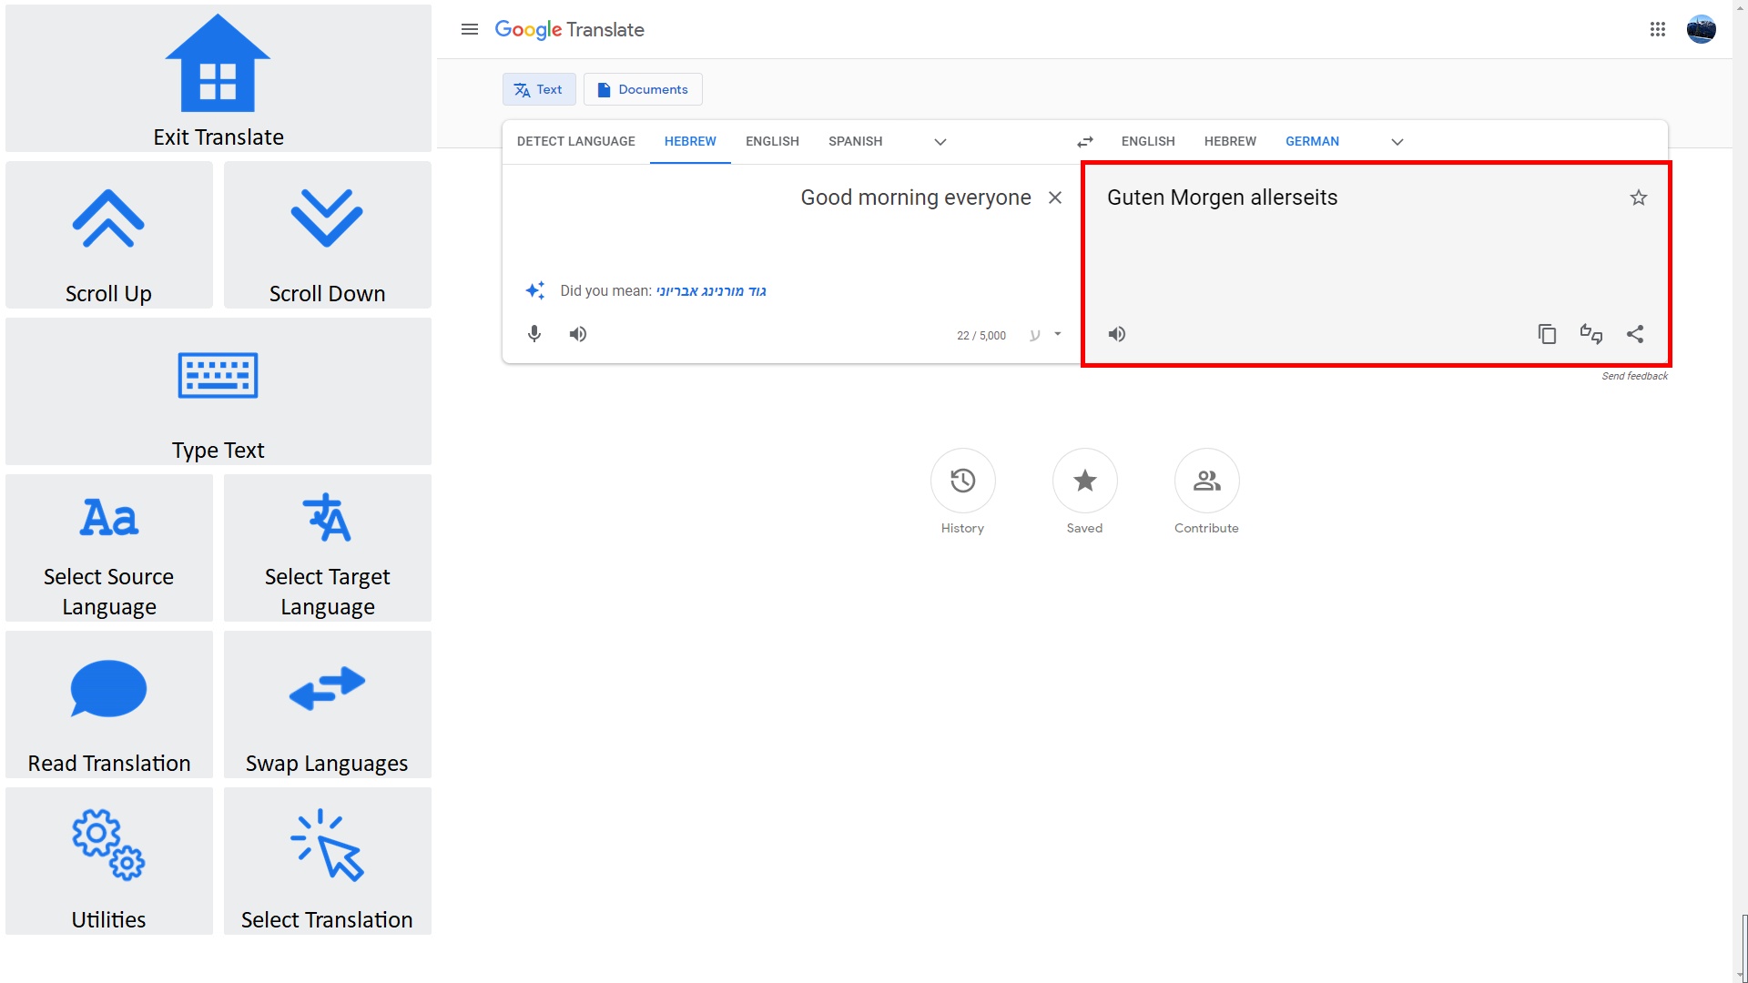The width and height of the screenshot is (1748, 983).
Task: Rate or suggest an edit with the translation feedback icon
Action: point(1590,334)
